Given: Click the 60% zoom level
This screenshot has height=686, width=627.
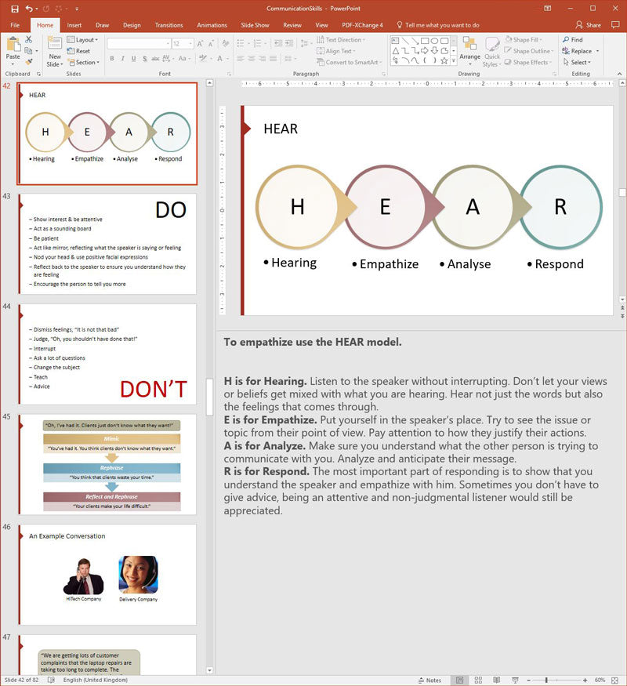Looking at the screenshot, I should (x=600, y=680).
